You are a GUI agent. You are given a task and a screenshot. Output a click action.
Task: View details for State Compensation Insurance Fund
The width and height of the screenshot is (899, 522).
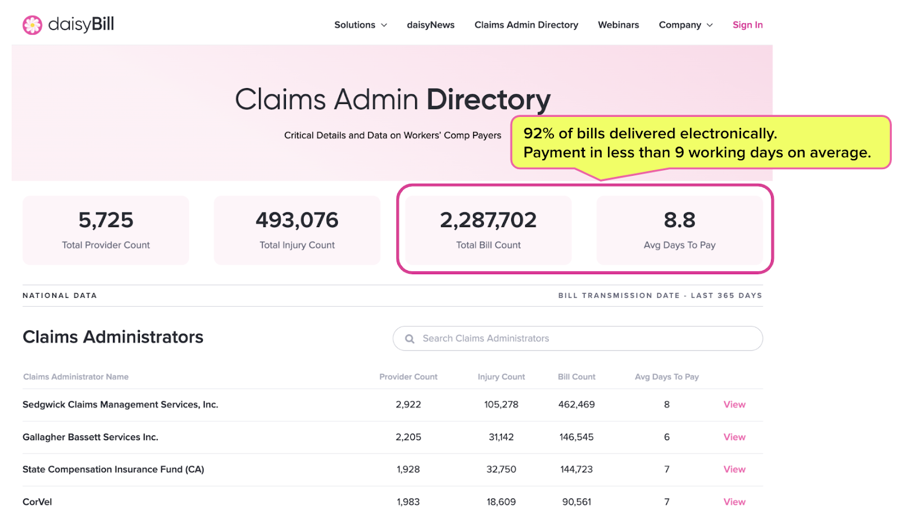[x=734, y=469]
